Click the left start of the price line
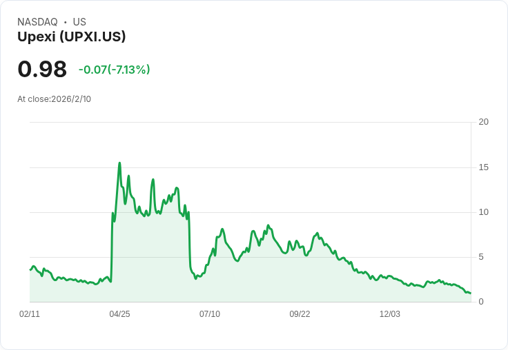508x350 pixels. coord(30,269)
